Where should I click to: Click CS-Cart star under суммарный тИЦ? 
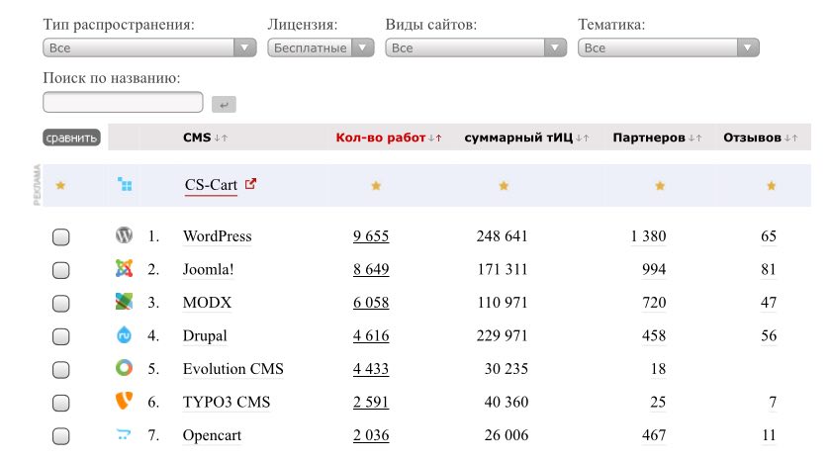click(504, 185)
